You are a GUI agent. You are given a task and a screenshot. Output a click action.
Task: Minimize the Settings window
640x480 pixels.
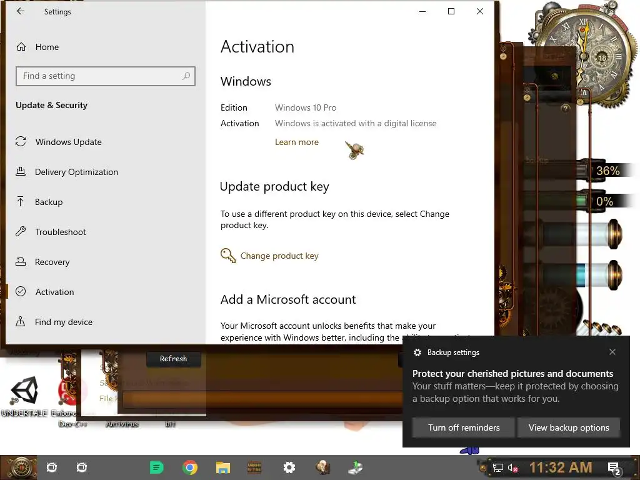tap(422, 11)
